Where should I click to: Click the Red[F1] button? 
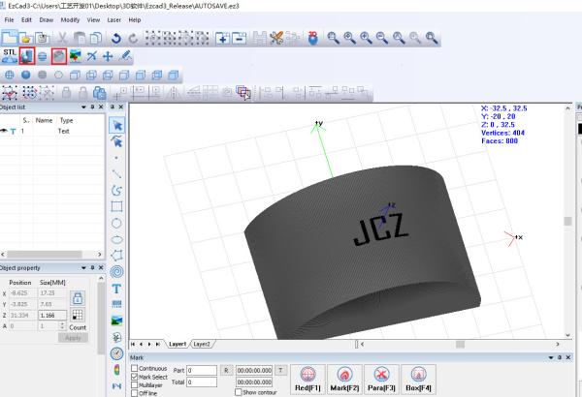[x=307, y=380]
